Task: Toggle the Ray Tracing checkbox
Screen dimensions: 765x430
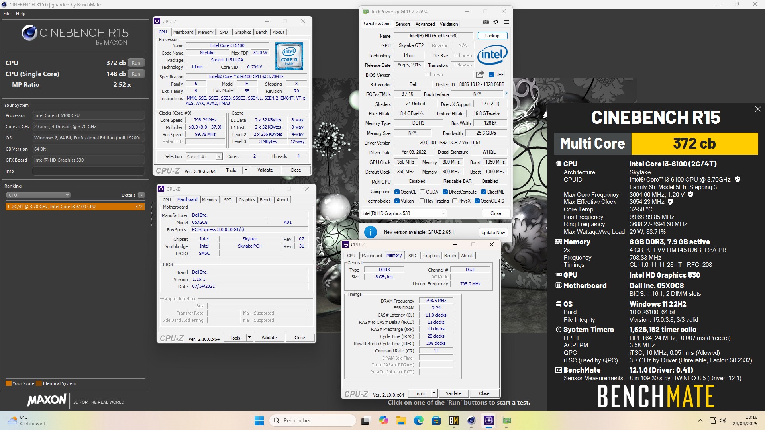Action: click(x=422, y=201)
